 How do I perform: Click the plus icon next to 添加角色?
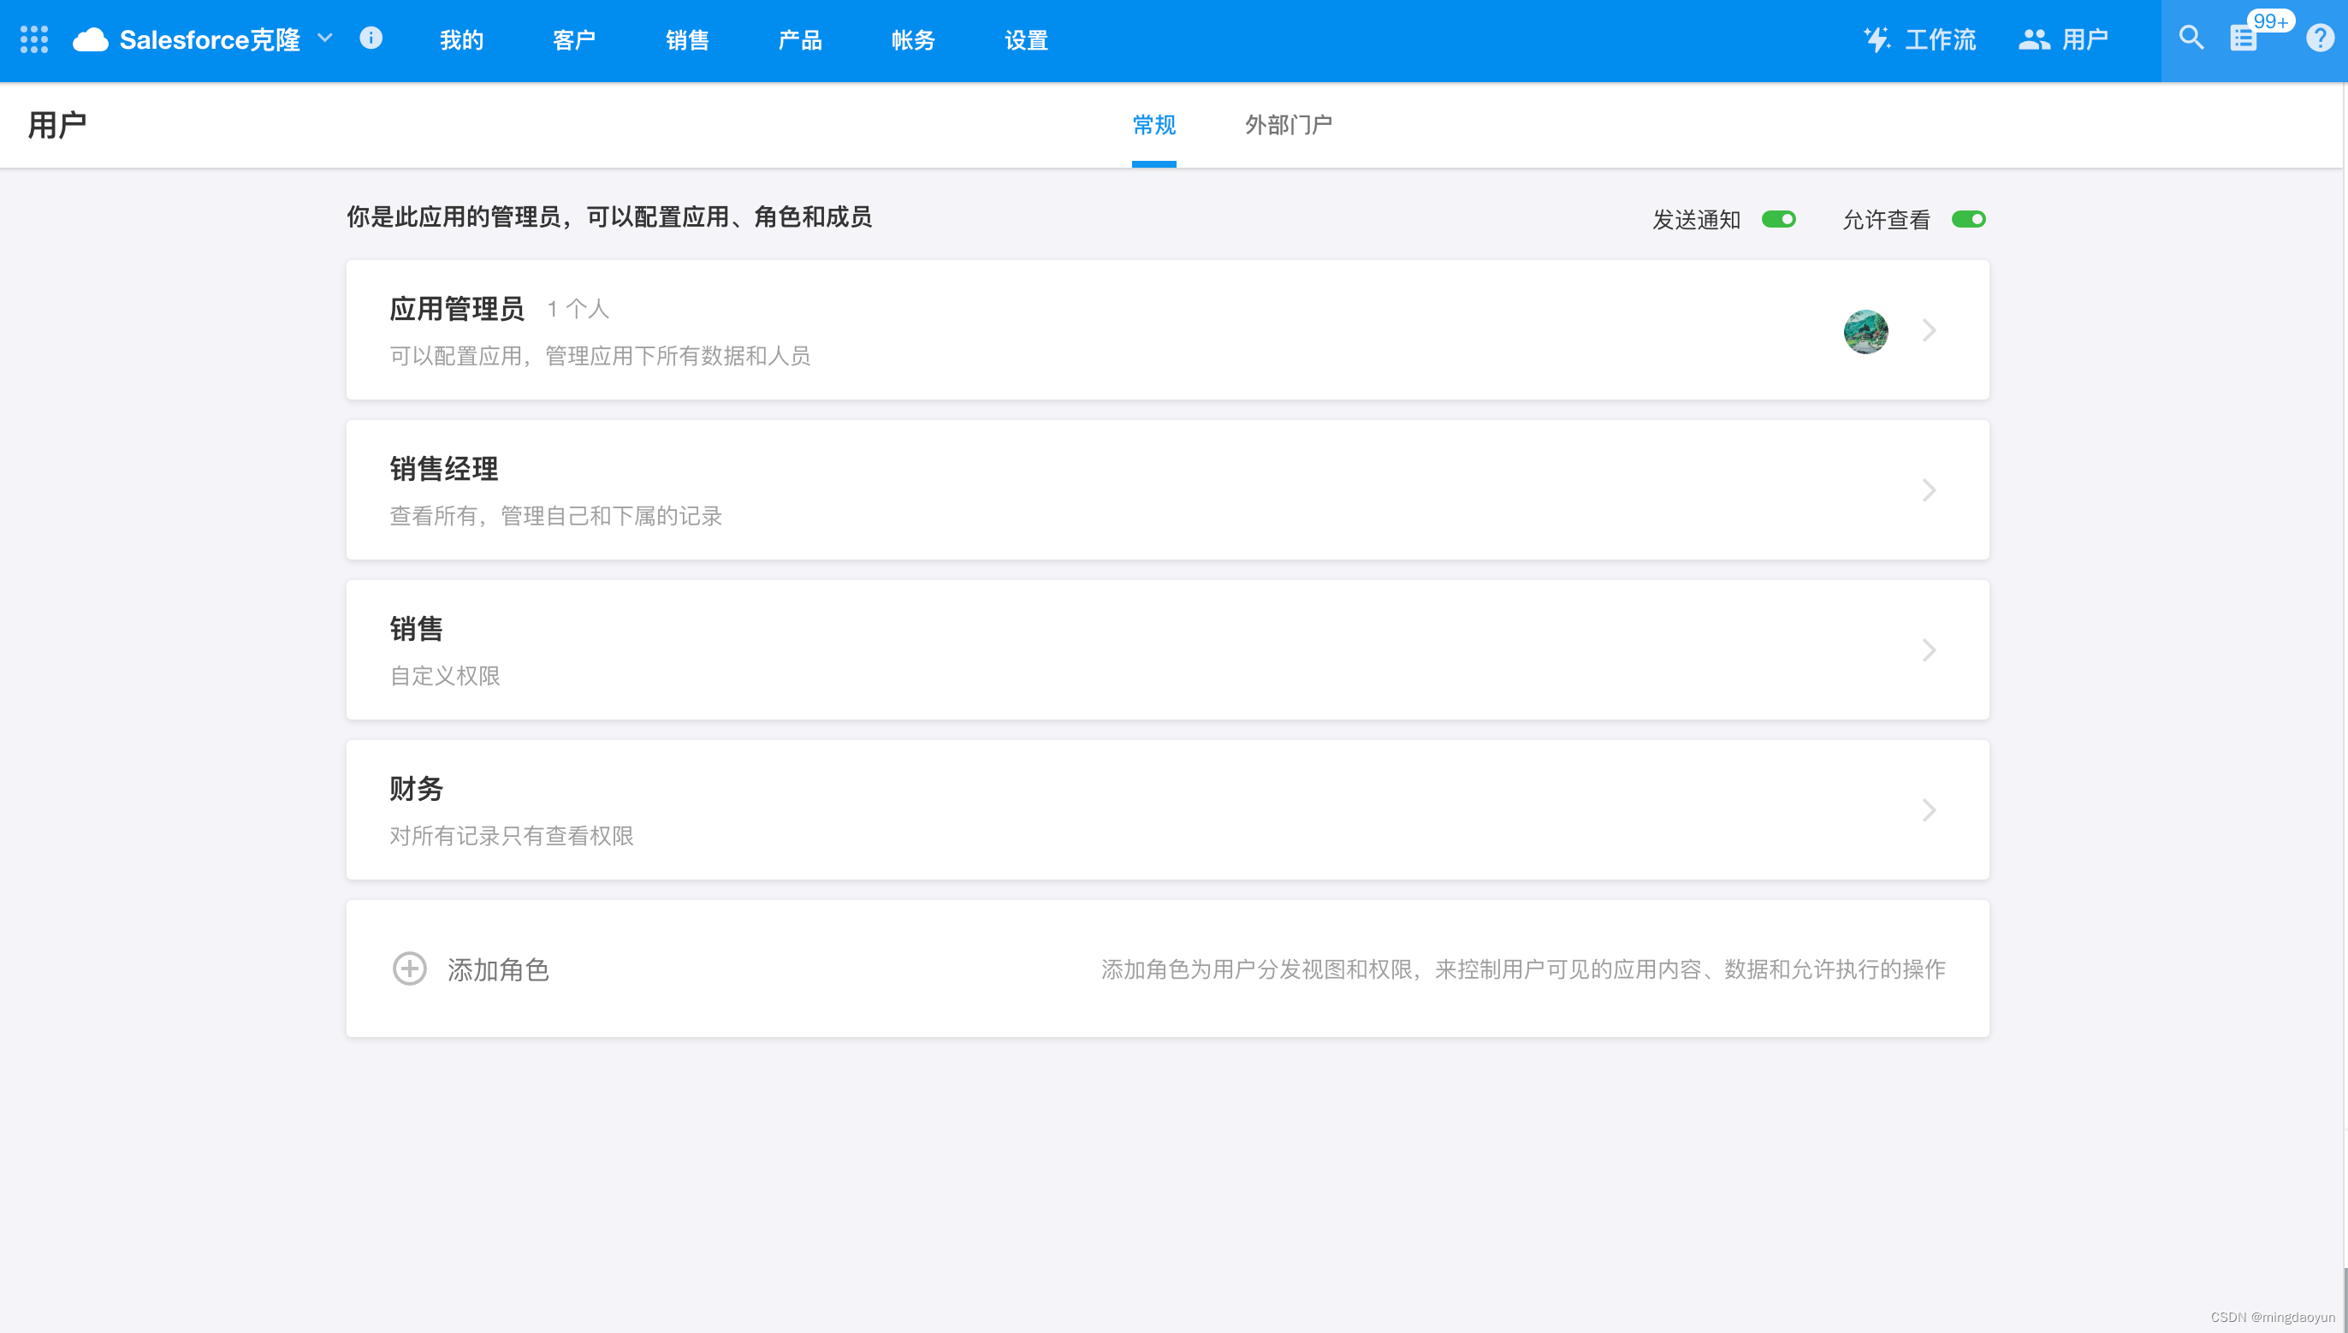(x=409, y=969)
